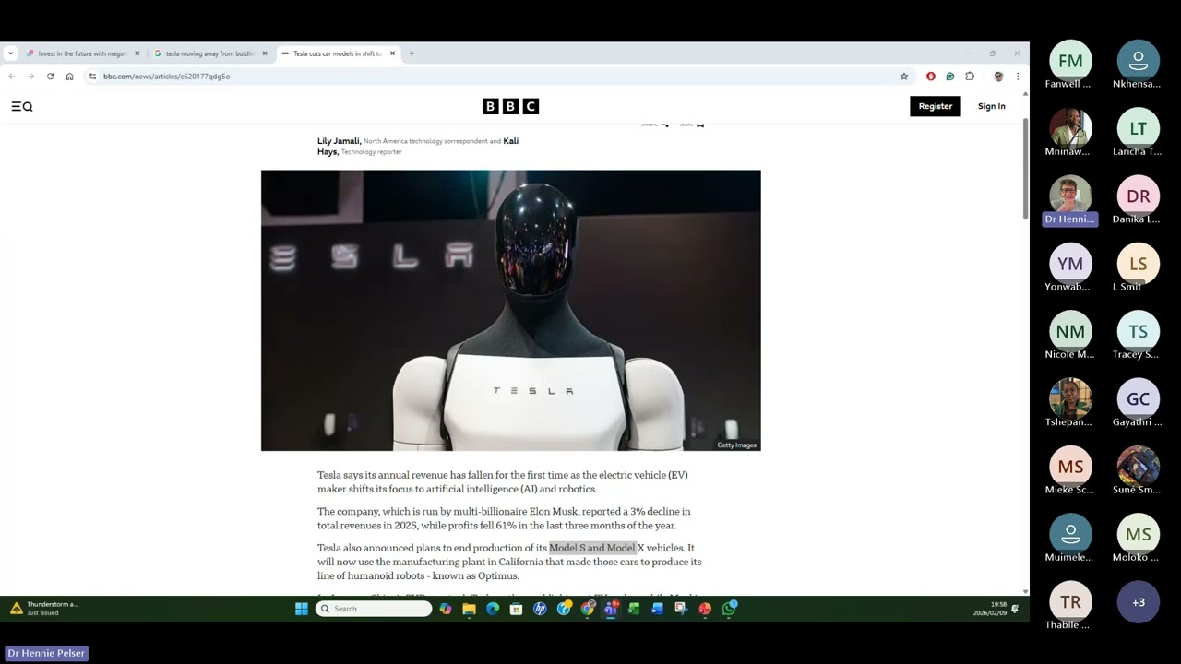Open the Extensions puzzle icon

click(970, 77)
